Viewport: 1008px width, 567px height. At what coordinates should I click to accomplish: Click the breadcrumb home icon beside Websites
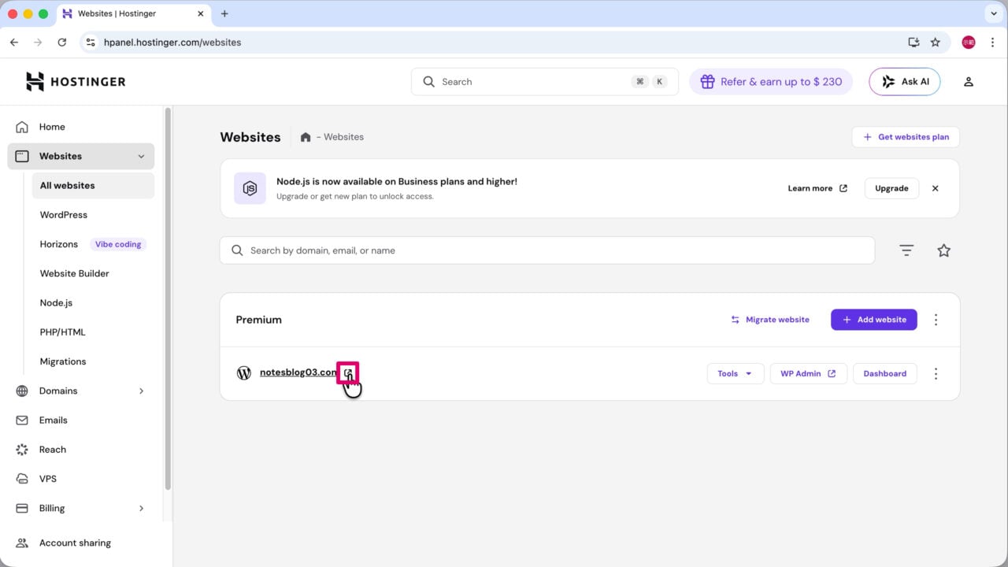[306, 137]
